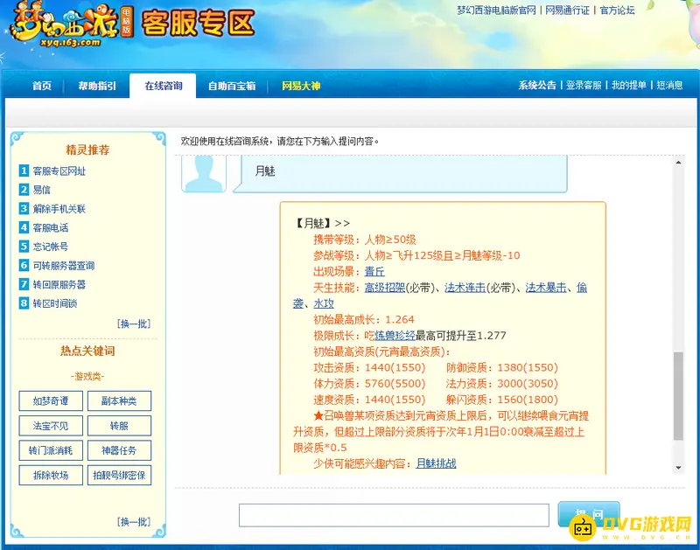Click the chat scrollbar up arrow
This screenshot has width=700, height=550.
[678, 163]
